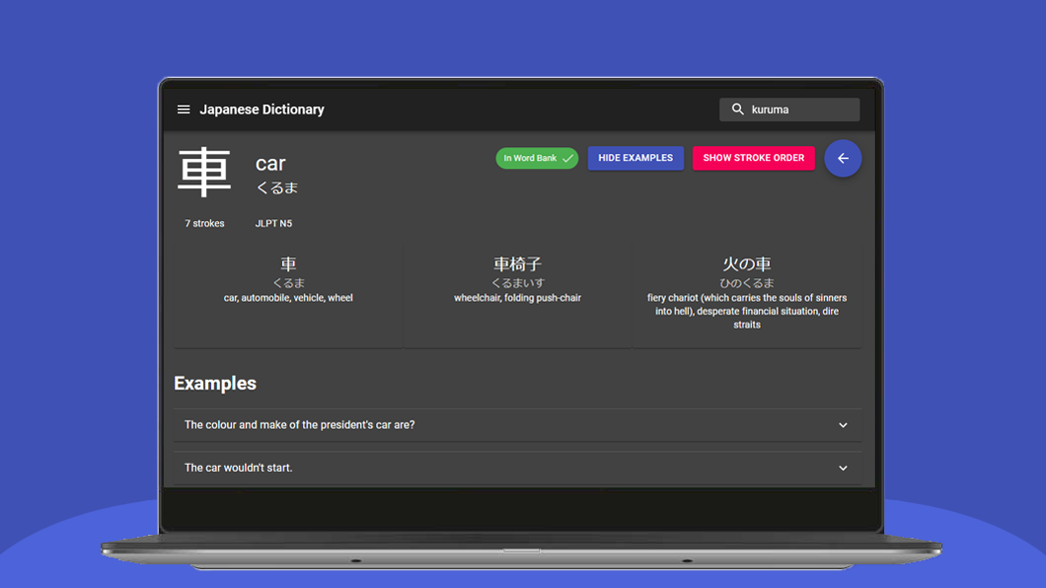Image resolution: width=1046 pixels, height=588 pixels.
Task: Expand "The car wouldn't start" example chevron
Action: (843, 468)
